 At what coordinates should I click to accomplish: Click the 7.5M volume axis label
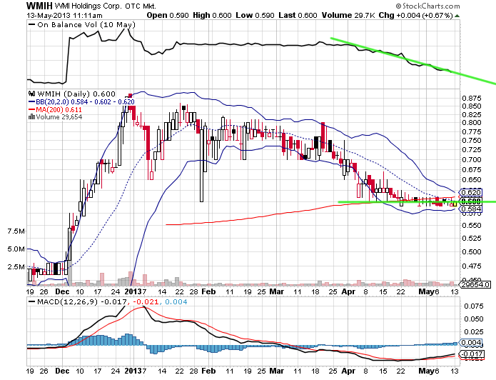pyautogui.click(x=16, y=231)
